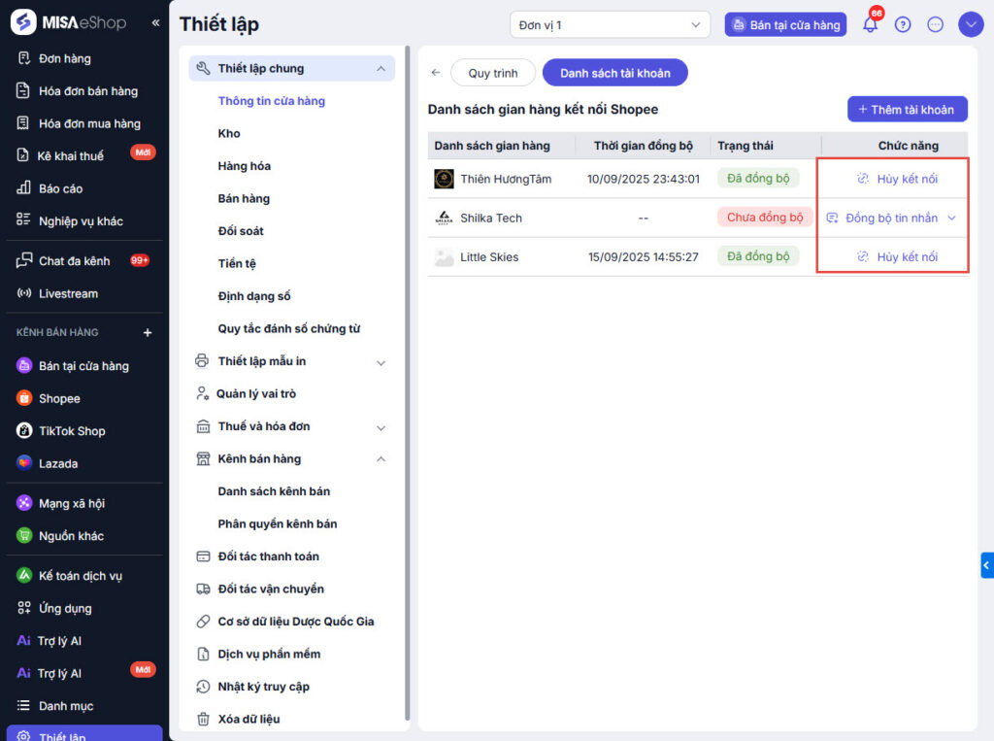The height and width of the screenshot is (741, 994).
Task: Click the plus icon next to Kênh bán hàng
Action: (148, 332)
